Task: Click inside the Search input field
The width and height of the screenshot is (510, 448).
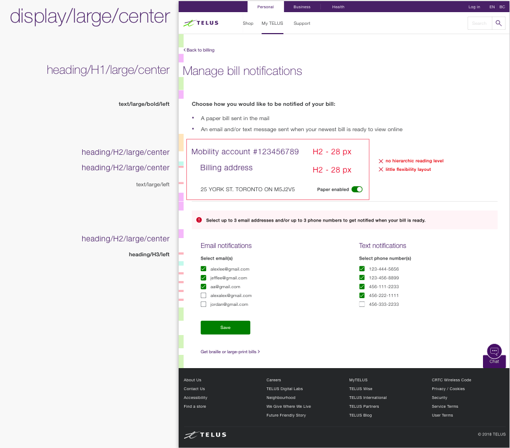Action: click(479, 23)
